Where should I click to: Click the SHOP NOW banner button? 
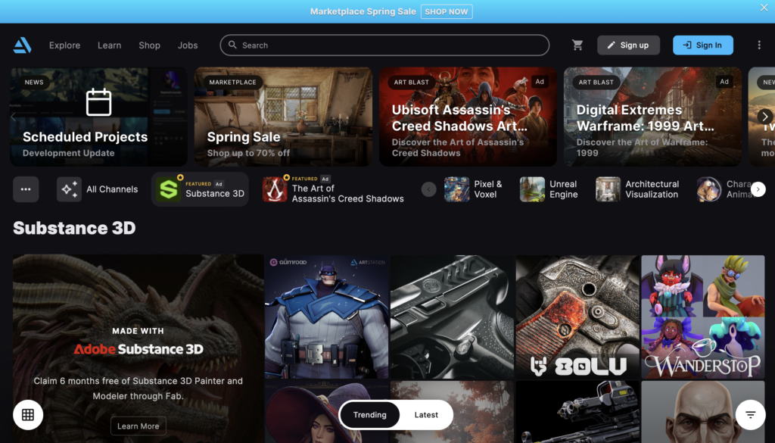pos(447,11)
